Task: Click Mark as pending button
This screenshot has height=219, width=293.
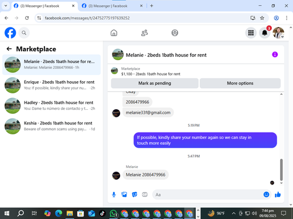Action: (x=155, y=83)
